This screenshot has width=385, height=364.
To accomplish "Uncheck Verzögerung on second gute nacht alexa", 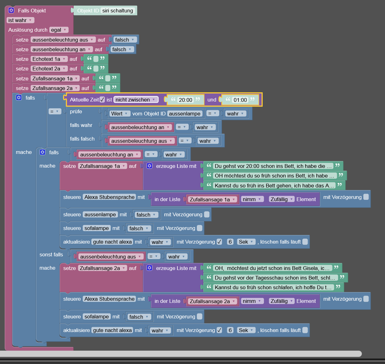I will coord(219,330).
